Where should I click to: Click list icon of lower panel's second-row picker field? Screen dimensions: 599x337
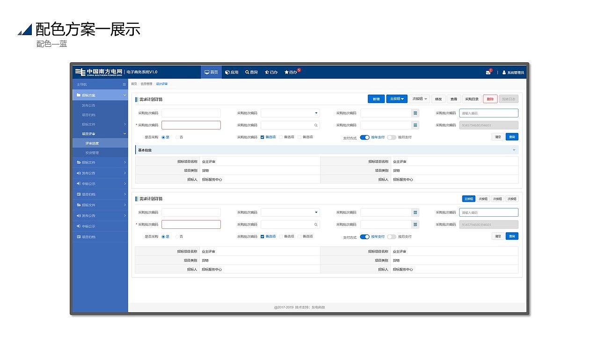[x=415, y=225]
